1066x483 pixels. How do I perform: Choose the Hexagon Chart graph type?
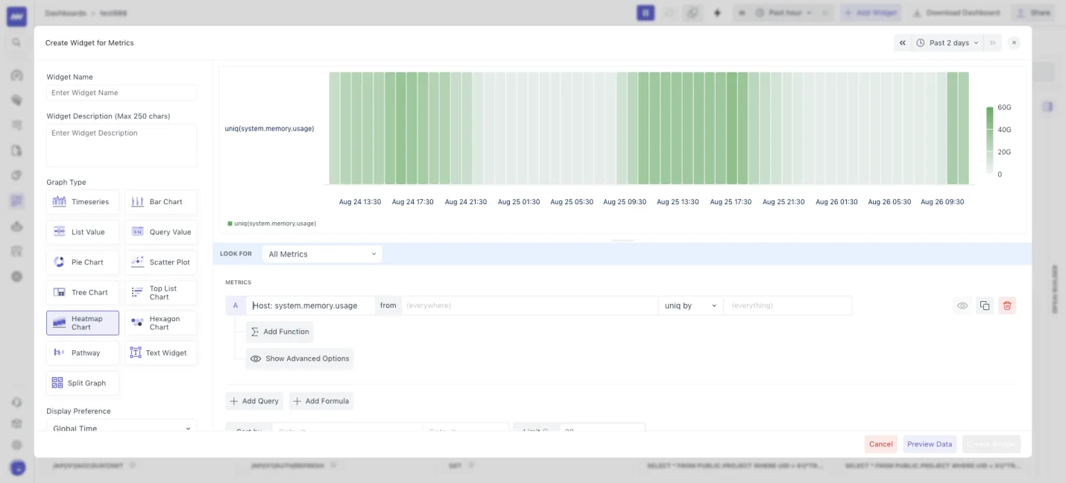tap(160, 323)
